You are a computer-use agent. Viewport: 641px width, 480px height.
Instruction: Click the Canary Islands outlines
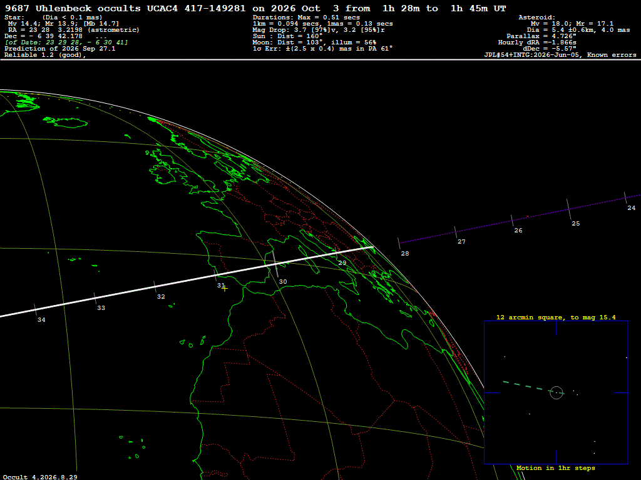[x=193, y=342]
